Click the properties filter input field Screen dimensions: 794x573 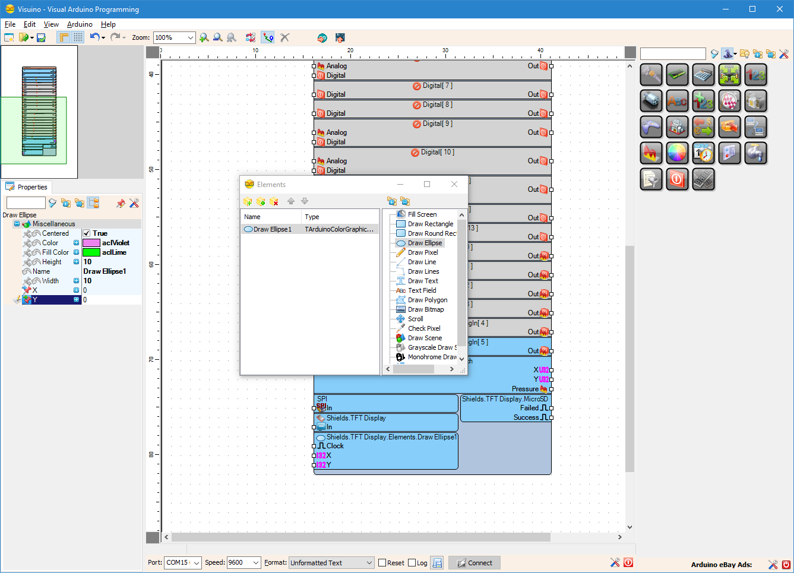tap(26, 203)
